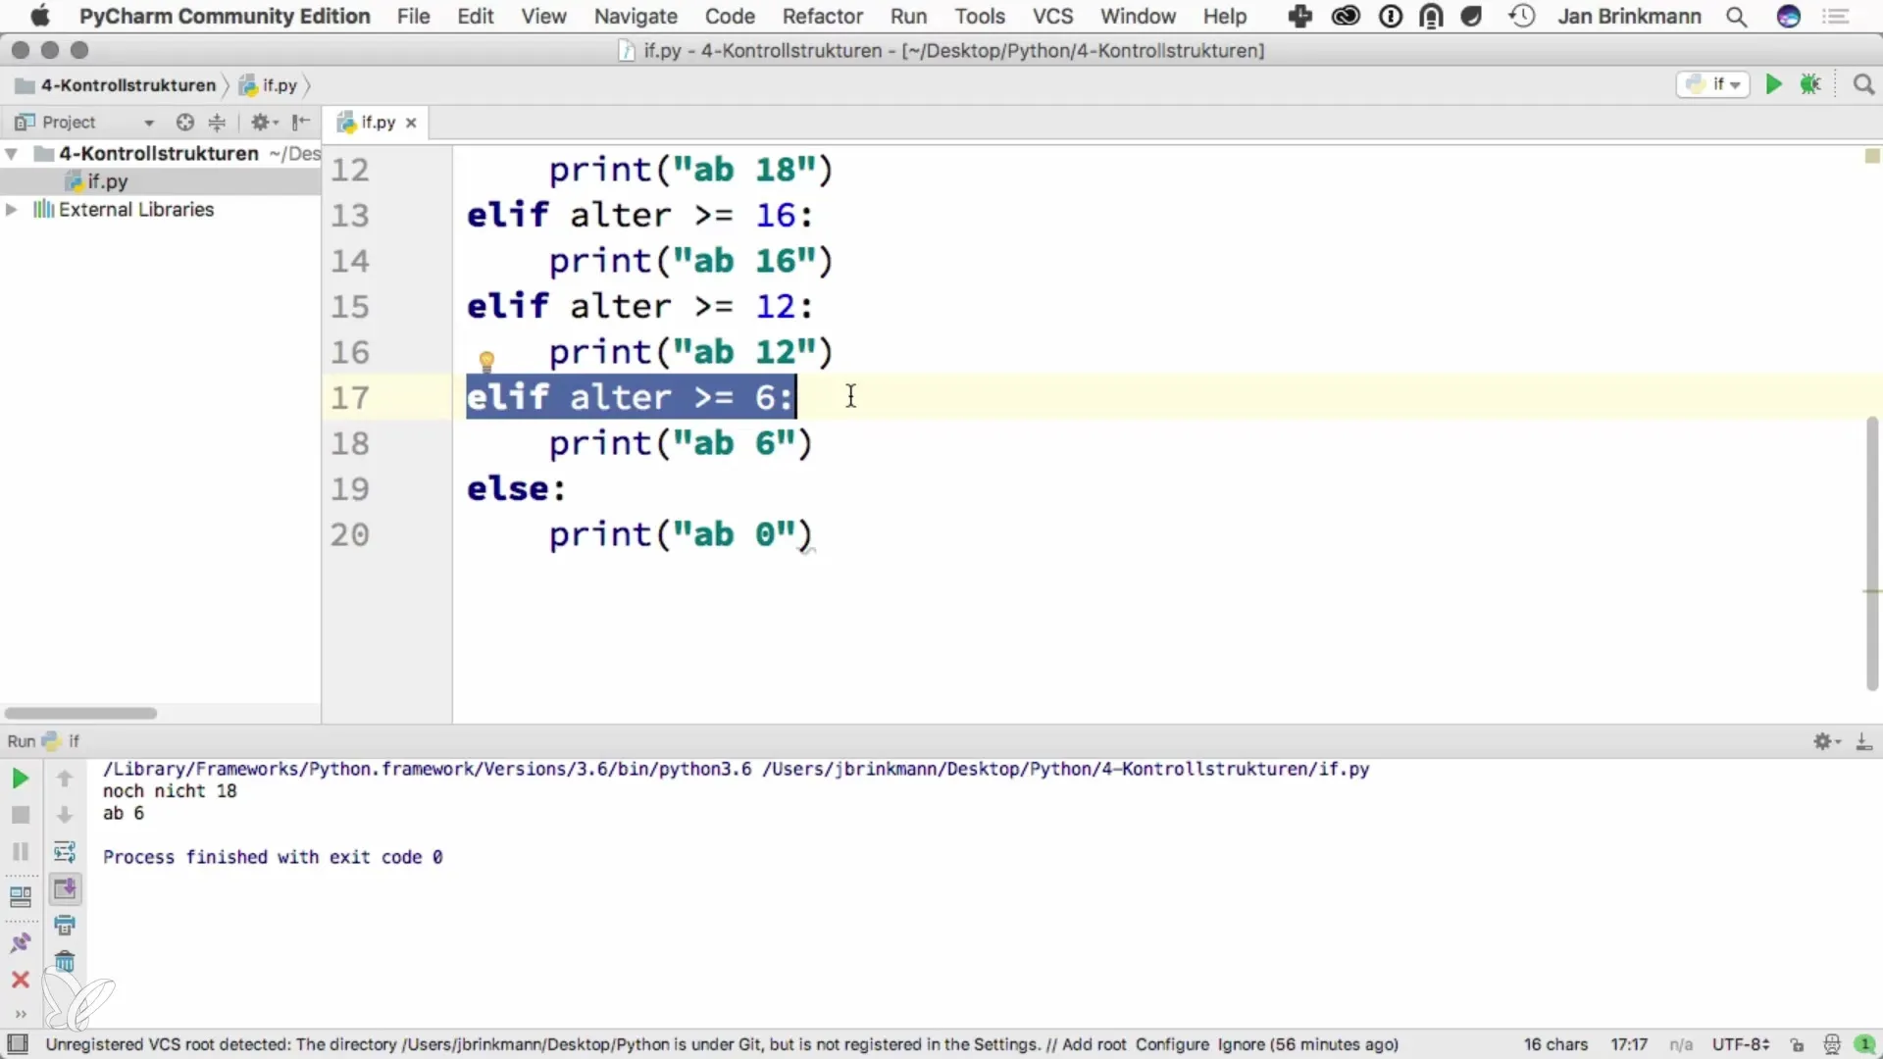
Task: Restore layout icon in Run panel
Action: (x=20, y=896)
